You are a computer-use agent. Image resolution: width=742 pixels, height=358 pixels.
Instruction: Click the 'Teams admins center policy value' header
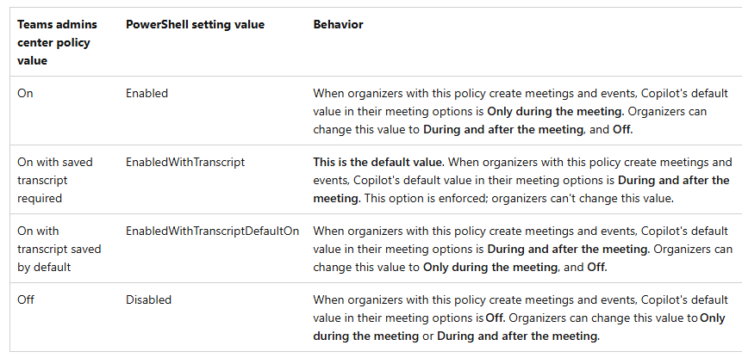pos(57,42)
